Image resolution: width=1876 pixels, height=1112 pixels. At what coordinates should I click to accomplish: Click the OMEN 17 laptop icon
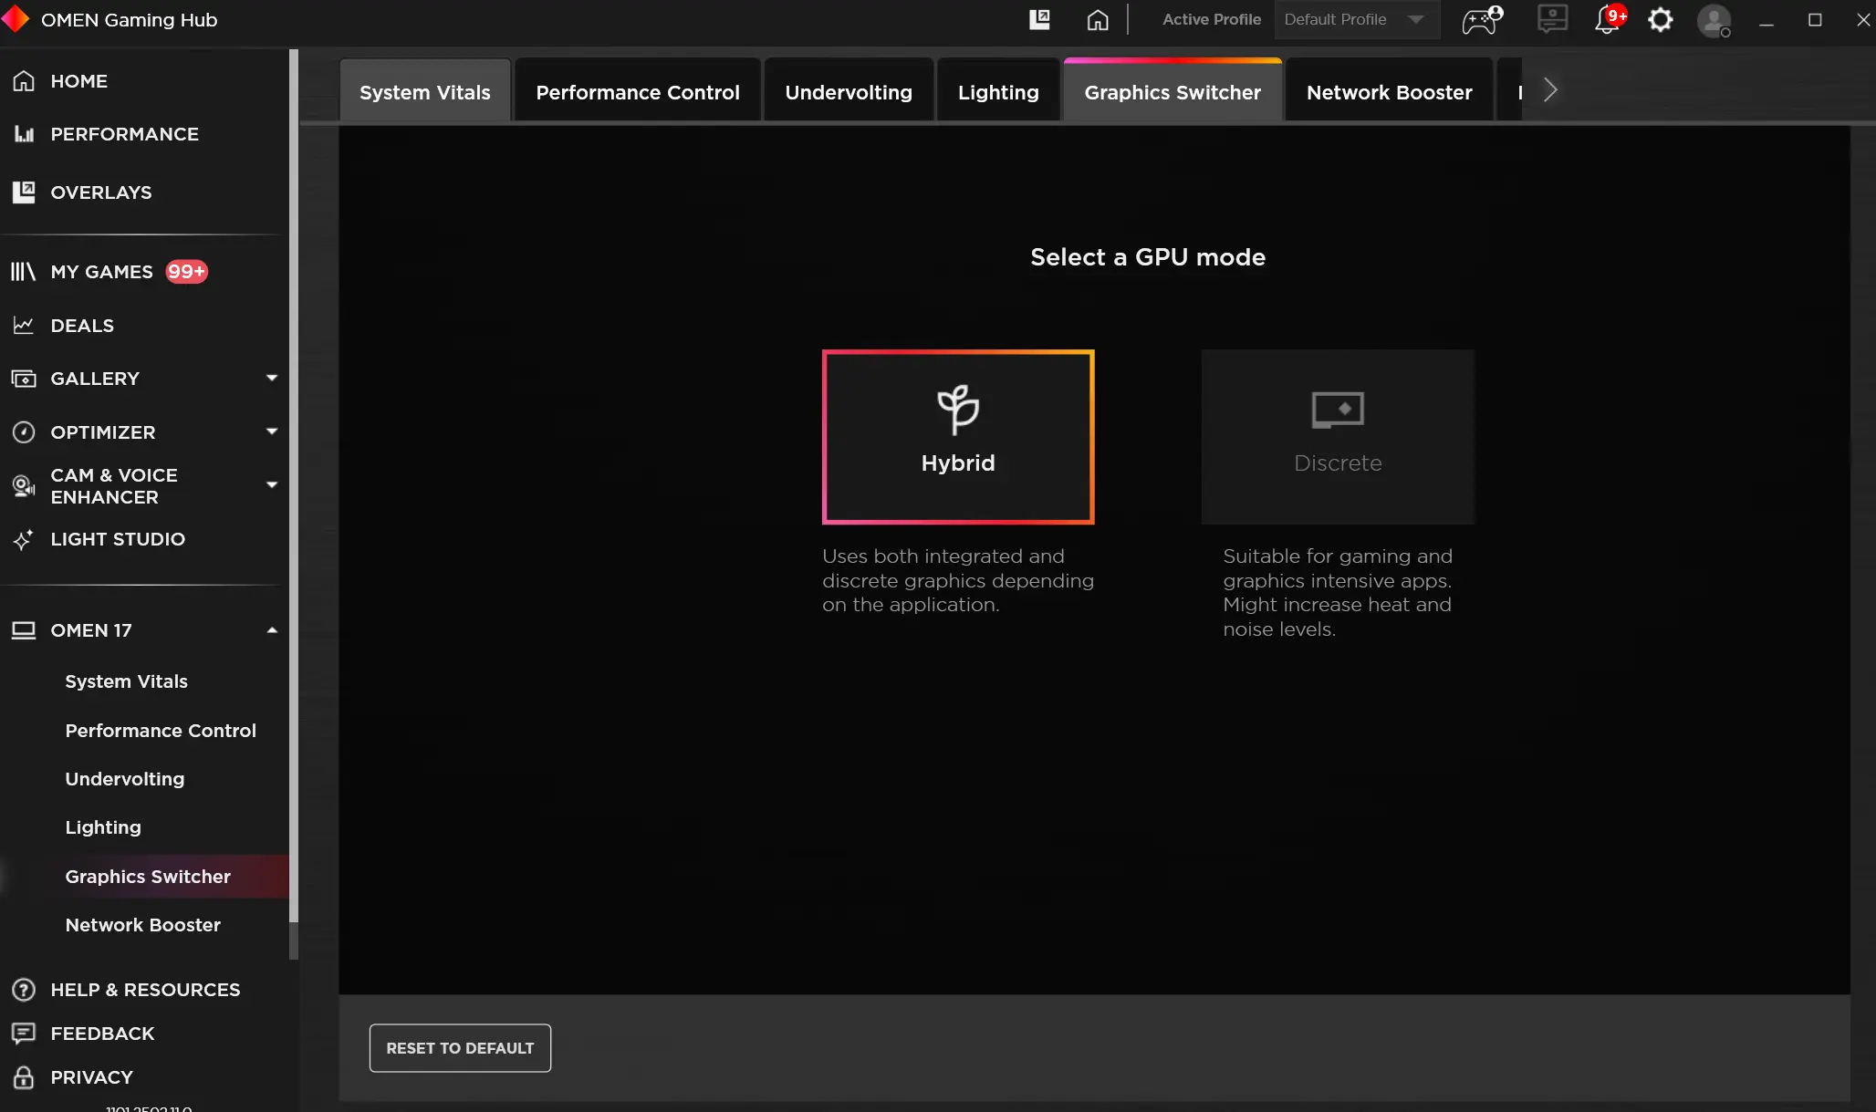point(24,630)
